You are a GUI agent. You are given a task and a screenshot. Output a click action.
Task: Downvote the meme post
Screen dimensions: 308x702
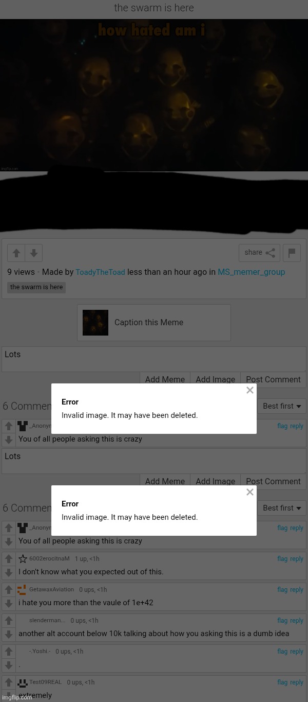coord(34,253)
